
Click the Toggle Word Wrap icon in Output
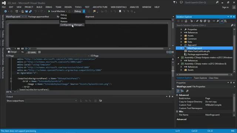tap(100, 101)
